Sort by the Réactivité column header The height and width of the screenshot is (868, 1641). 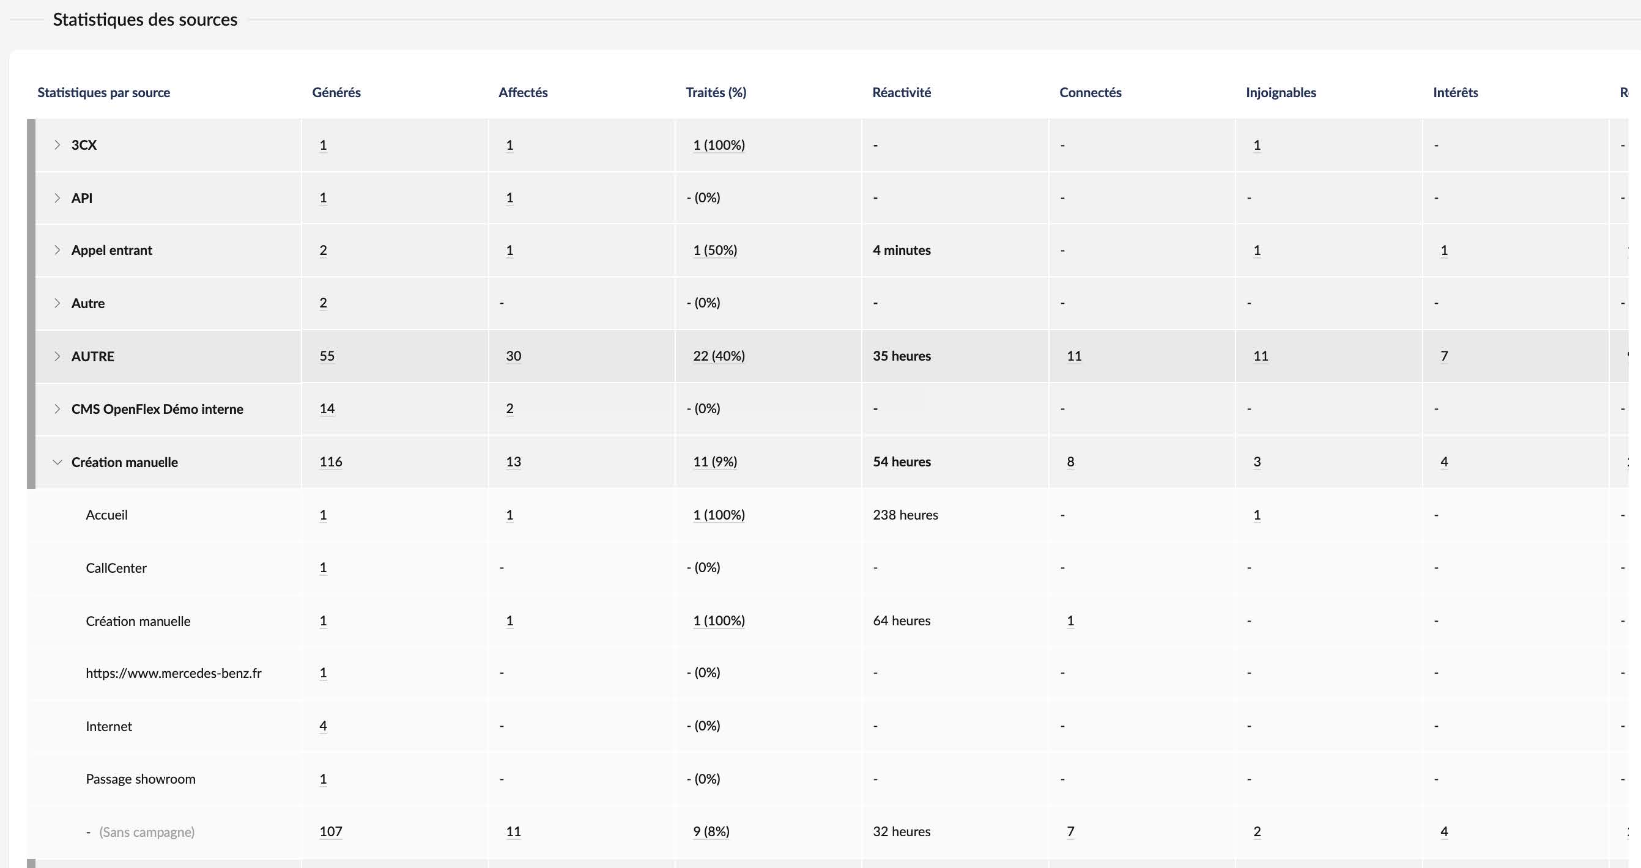(902, 92)
